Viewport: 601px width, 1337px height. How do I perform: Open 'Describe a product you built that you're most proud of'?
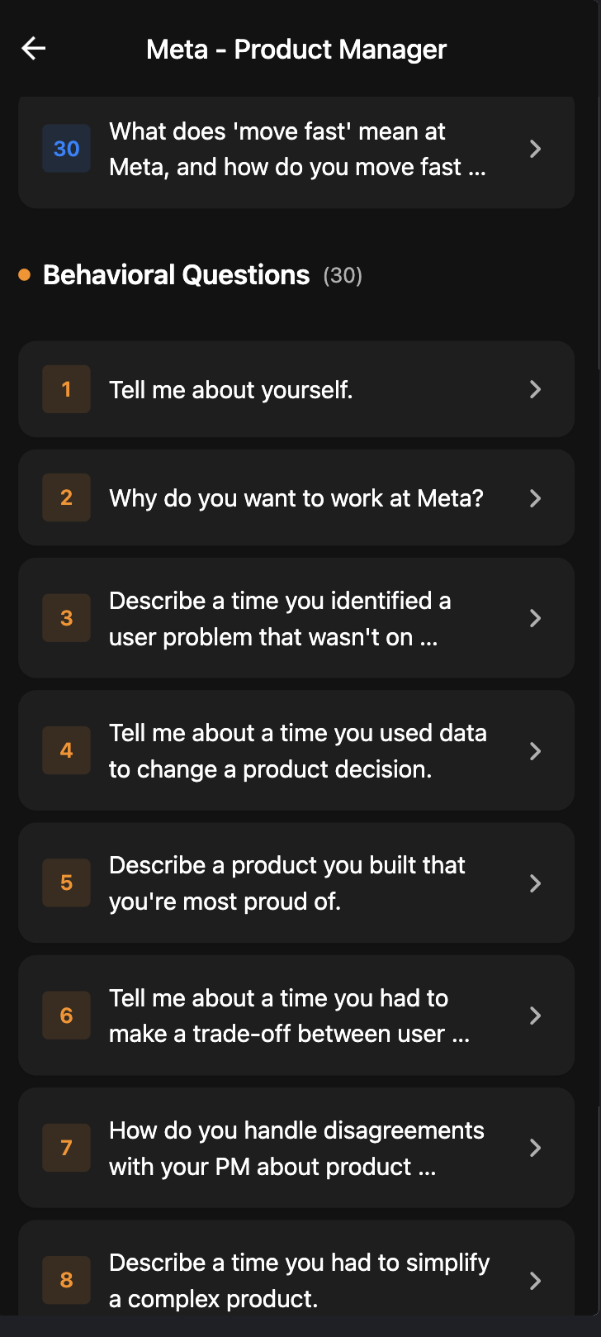tap(286, 883)
